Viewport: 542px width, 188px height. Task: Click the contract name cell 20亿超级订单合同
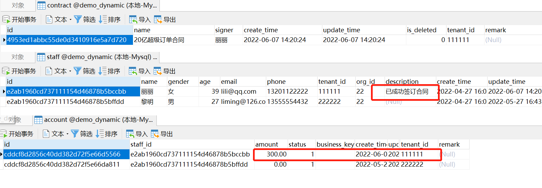159,40
